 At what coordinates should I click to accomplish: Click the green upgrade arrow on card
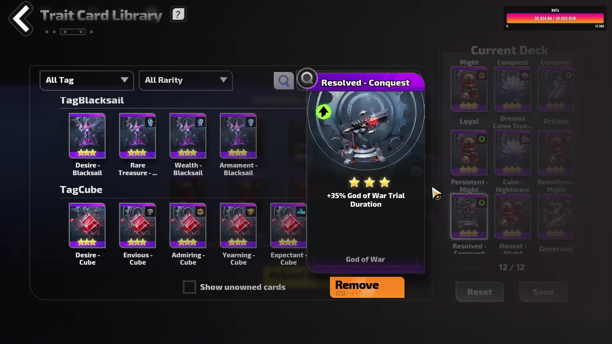coord(324,112)
